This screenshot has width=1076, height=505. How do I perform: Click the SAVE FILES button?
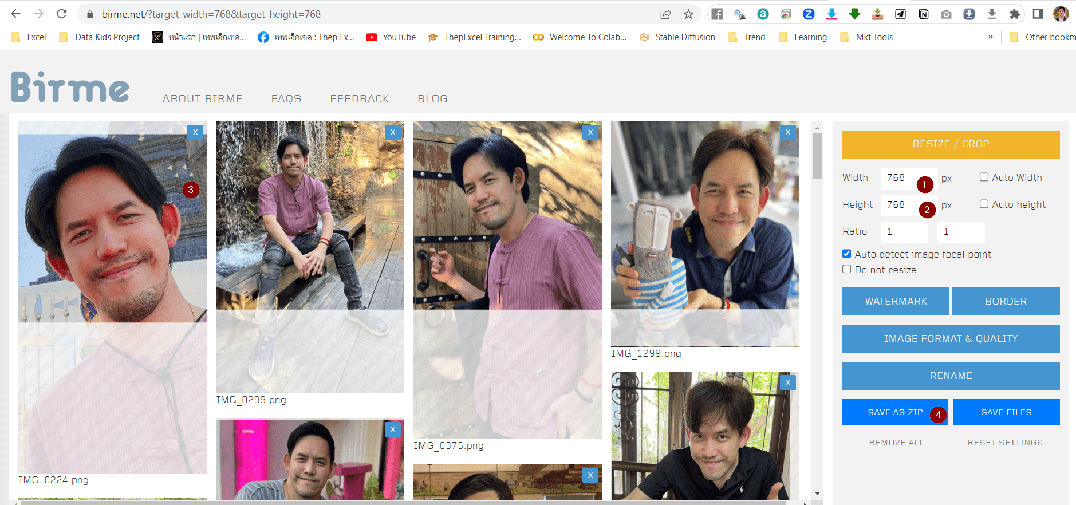pos(1007,412)
